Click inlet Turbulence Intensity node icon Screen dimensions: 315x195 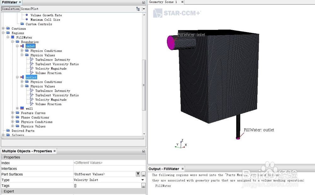click(x=31, y=59)
